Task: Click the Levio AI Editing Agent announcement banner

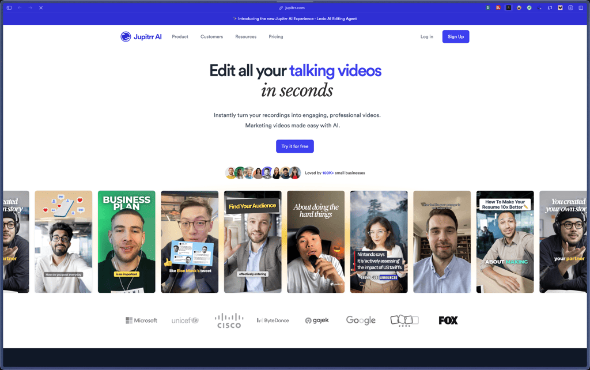Action: pos(295,18)
